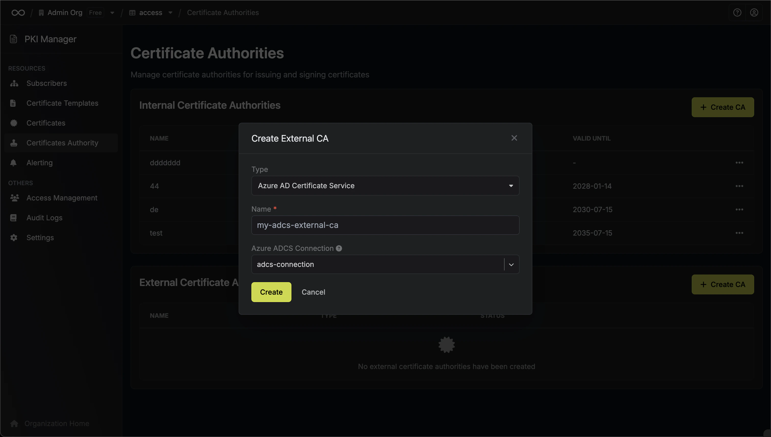Cancel the Create External CA dialog
771x437 pixels.
[x=313, y=292]
